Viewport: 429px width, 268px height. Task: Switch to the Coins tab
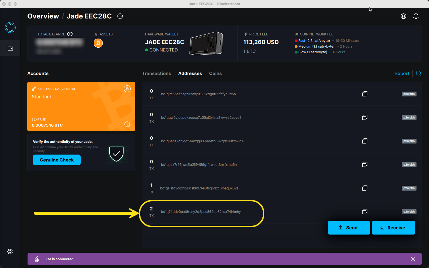coord(215,73)
